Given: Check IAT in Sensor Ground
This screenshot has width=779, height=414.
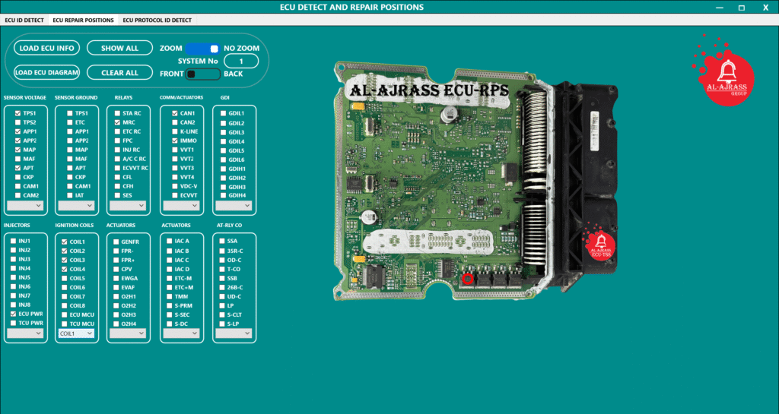Looking at the screenshot, I should point(70,195).
